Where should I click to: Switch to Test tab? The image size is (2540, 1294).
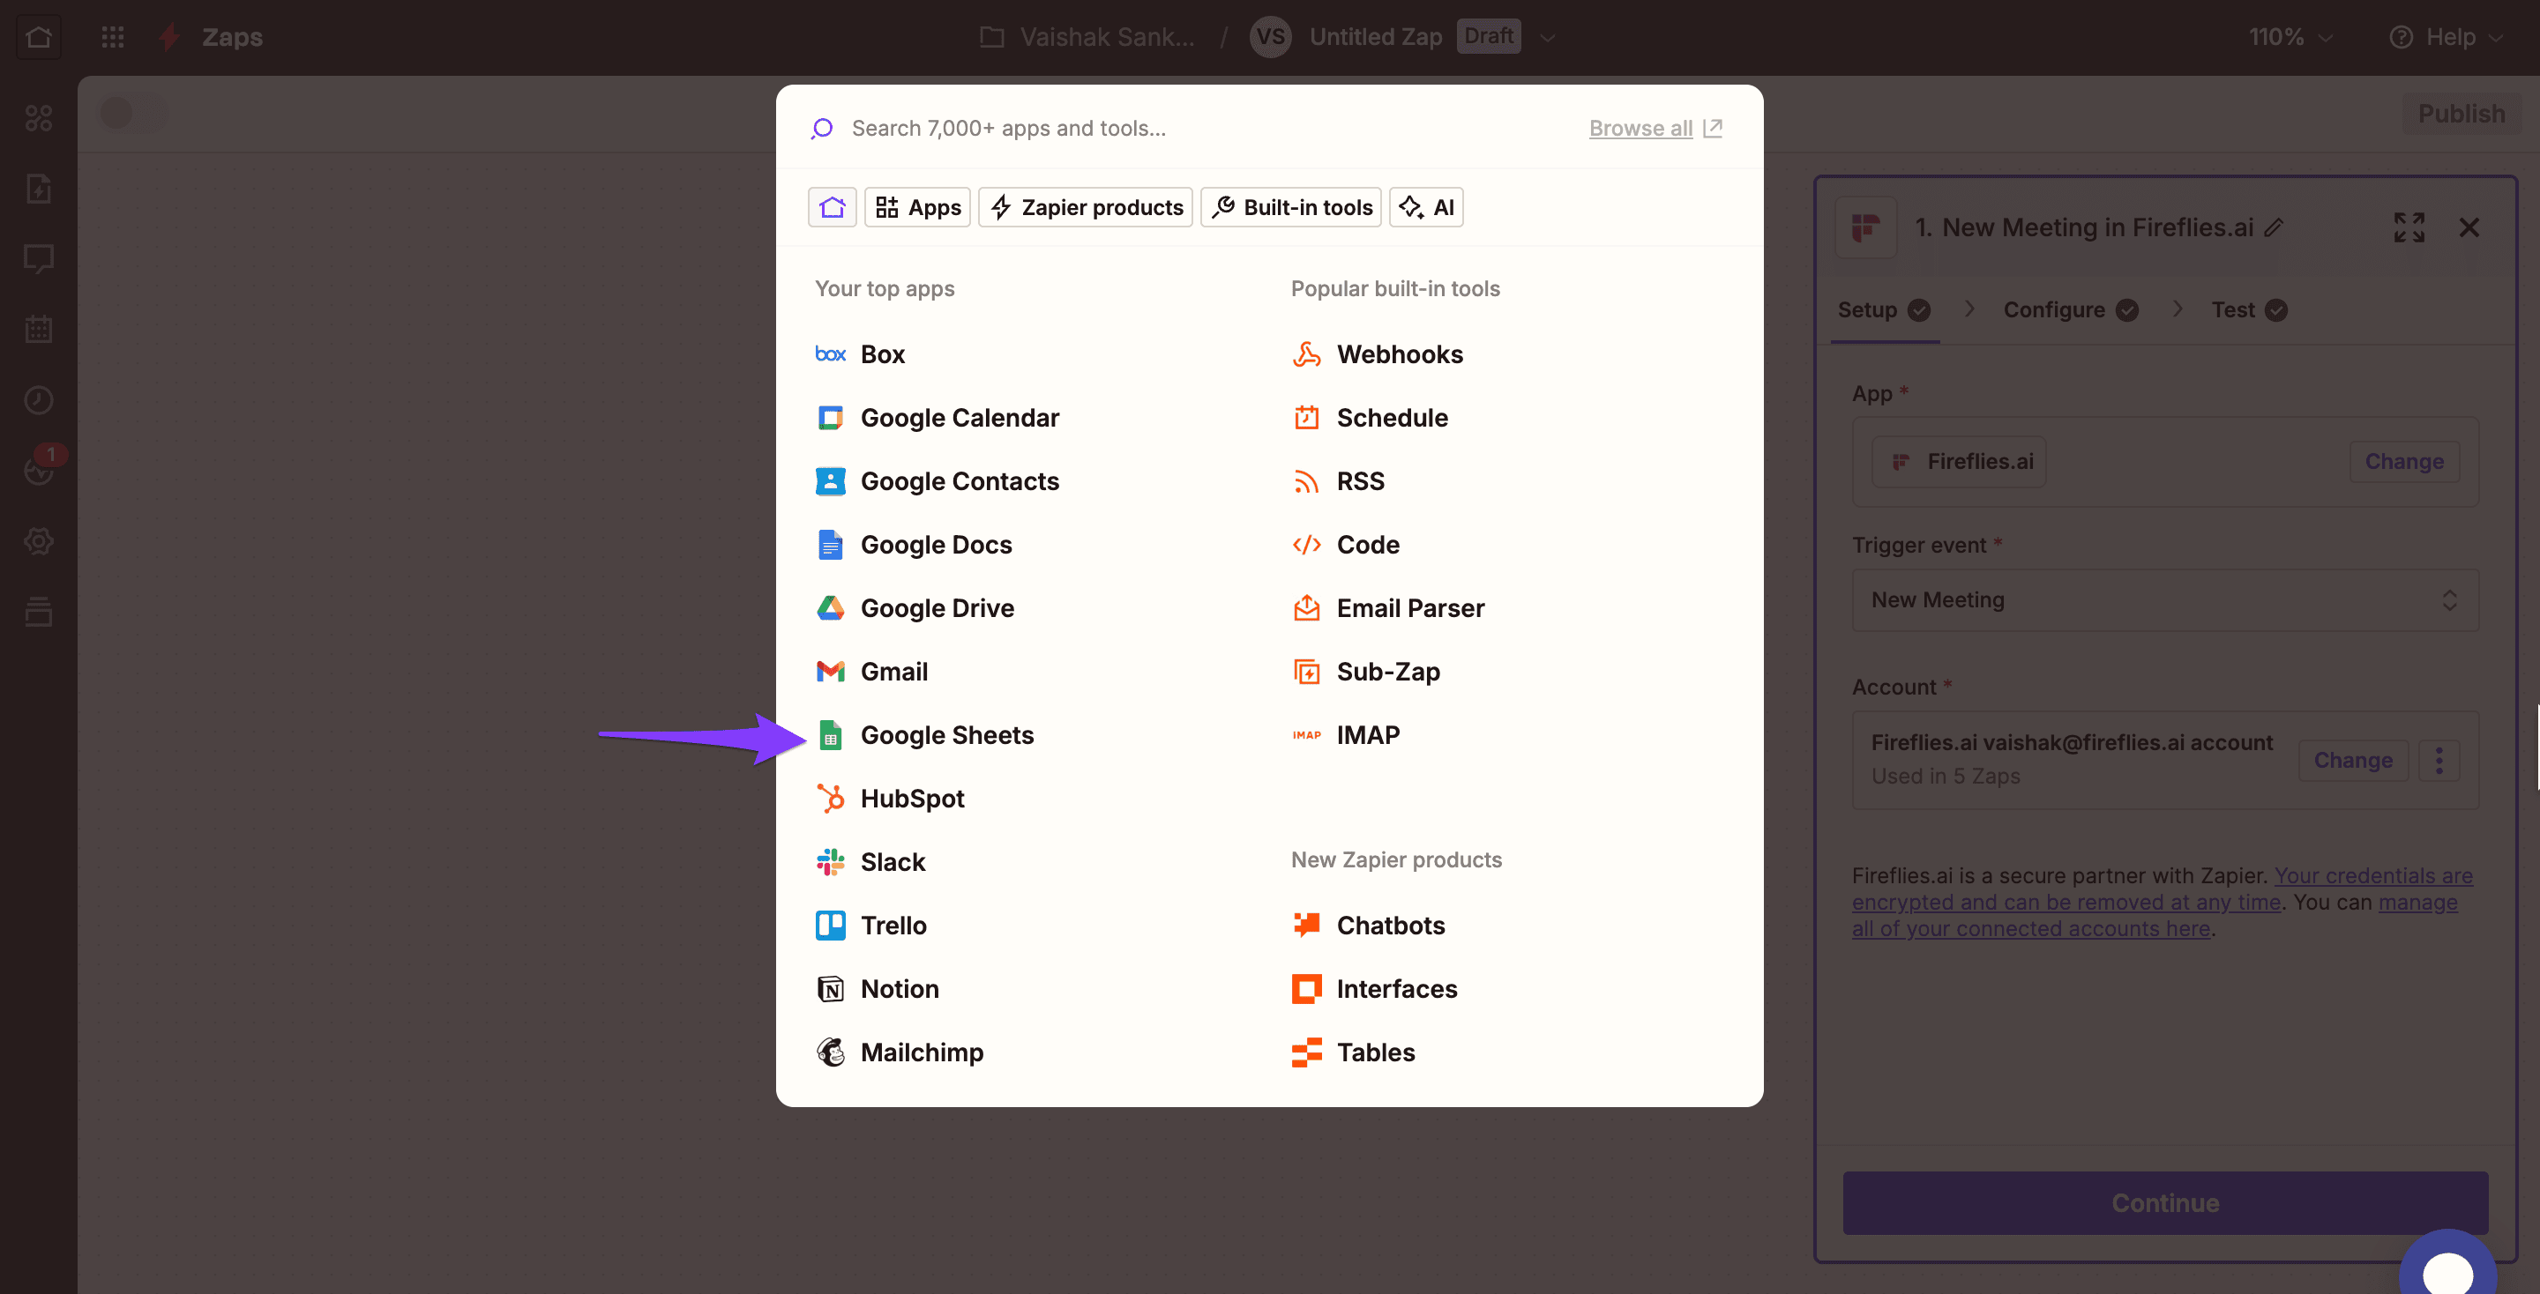2249,309
